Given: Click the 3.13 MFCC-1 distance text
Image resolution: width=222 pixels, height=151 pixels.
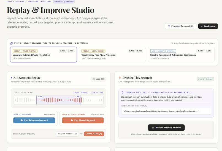Looking at the screenshot, I should coord(159,58).
